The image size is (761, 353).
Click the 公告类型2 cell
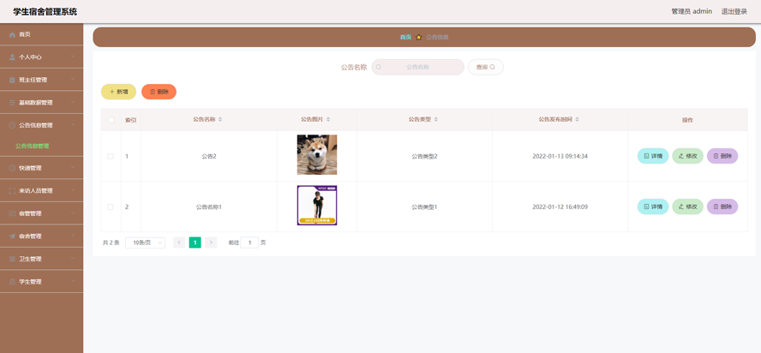point(425,156)
